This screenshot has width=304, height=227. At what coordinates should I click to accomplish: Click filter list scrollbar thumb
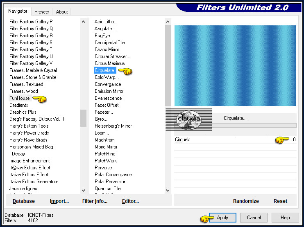tap(168, 65)
